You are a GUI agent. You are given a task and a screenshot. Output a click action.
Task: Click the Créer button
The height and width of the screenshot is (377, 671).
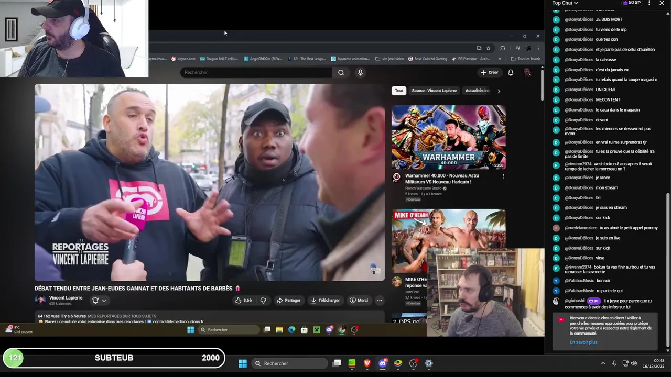coord(489,72)
